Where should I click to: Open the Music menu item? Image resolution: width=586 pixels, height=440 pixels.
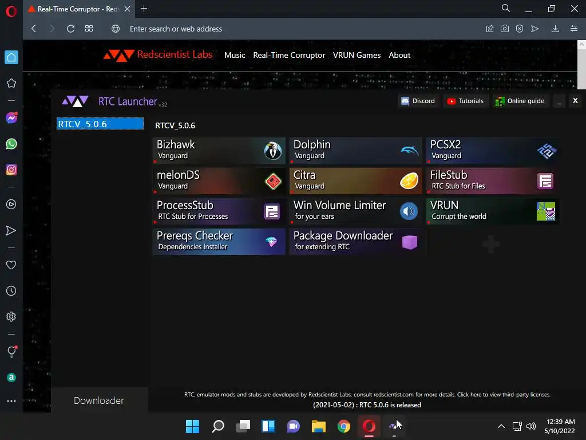click(x=235, y=55)
